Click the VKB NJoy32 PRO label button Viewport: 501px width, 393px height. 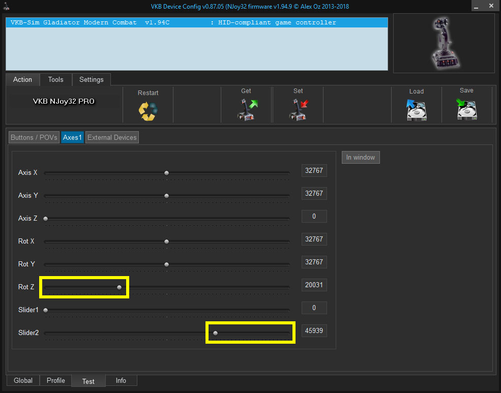click(64, 101)
